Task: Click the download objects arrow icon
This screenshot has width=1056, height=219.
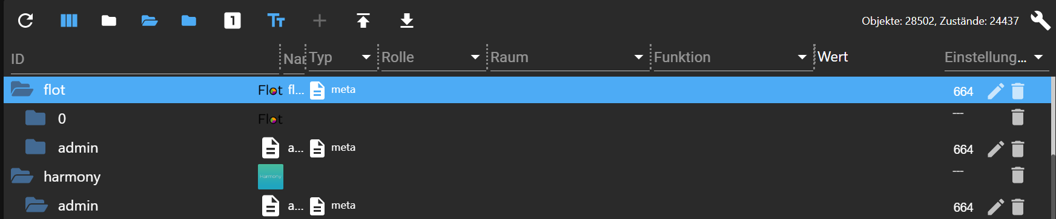Action: click(407, 21)
